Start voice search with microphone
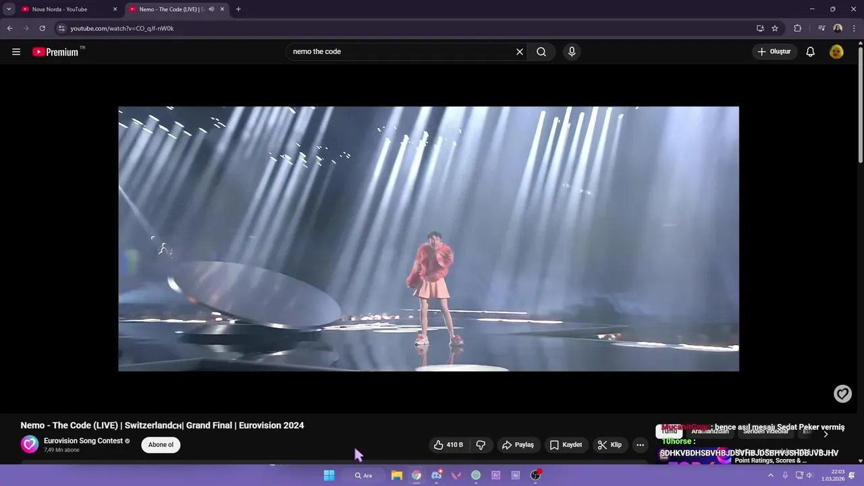The height and width of the screenshot is (486, 864). pyautogui.click(x=572, y=52)
